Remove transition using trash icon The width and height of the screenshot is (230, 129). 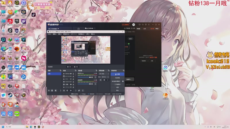104,80
